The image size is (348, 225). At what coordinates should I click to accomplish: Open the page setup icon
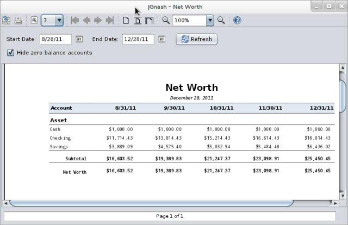point(34,20)
